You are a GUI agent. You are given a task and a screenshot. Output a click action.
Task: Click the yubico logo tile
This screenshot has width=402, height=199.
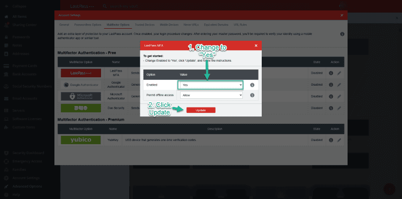(81, 140)
